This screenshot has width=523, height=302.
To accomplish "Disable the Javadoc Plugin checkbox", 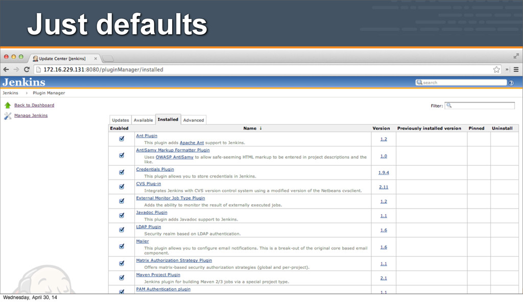I will (x=122, y=215).
